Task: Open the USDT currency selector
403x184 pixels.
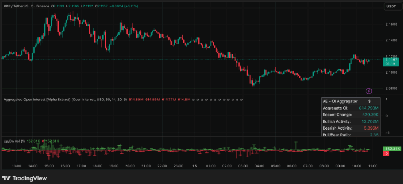Action: click(x=393, y=7)
